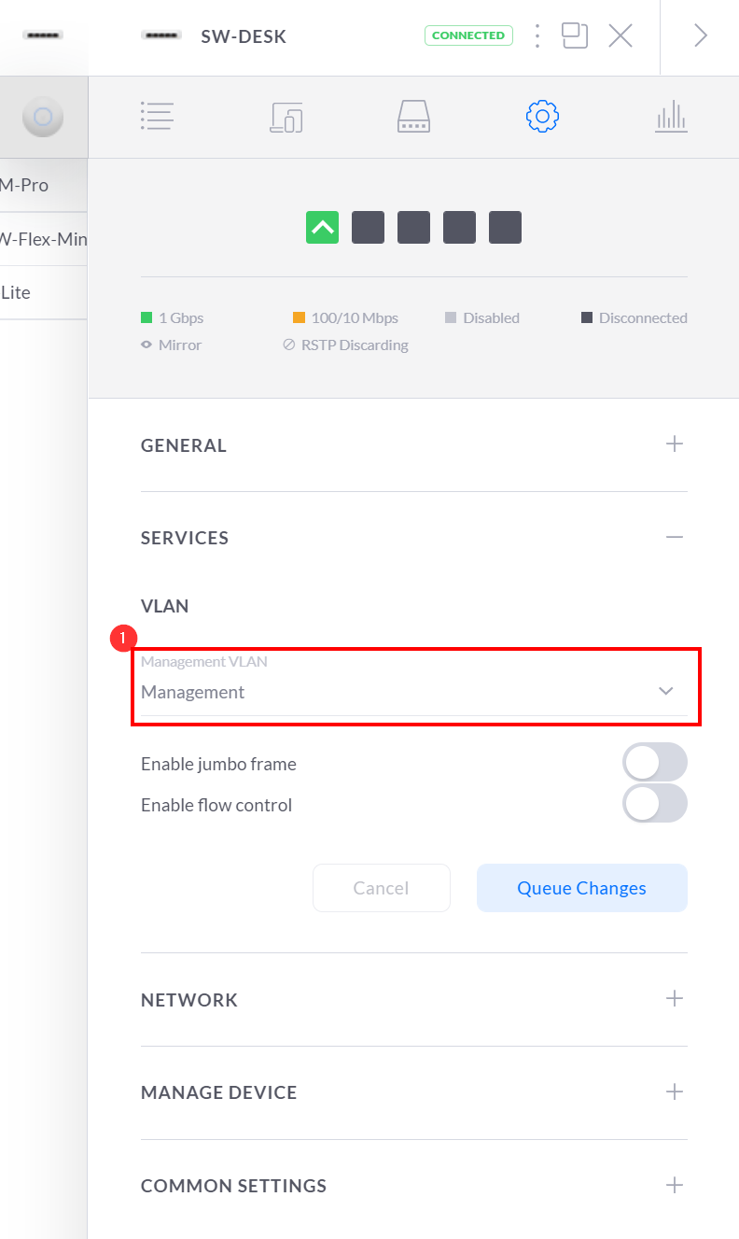
Task: Click the pop-out window icon
Action: pos(575,36)
